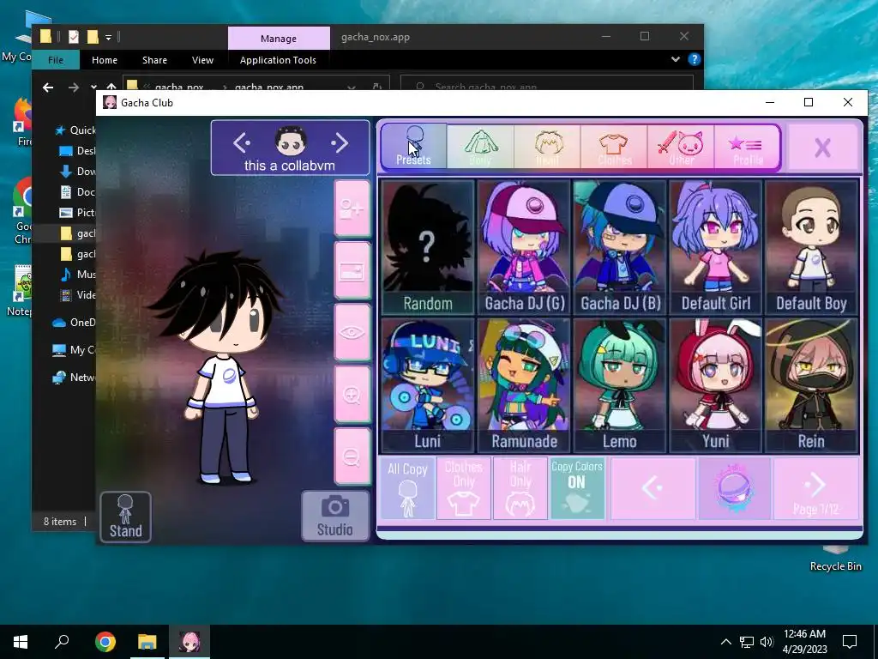Click the background image icon button

pos(352,271)
